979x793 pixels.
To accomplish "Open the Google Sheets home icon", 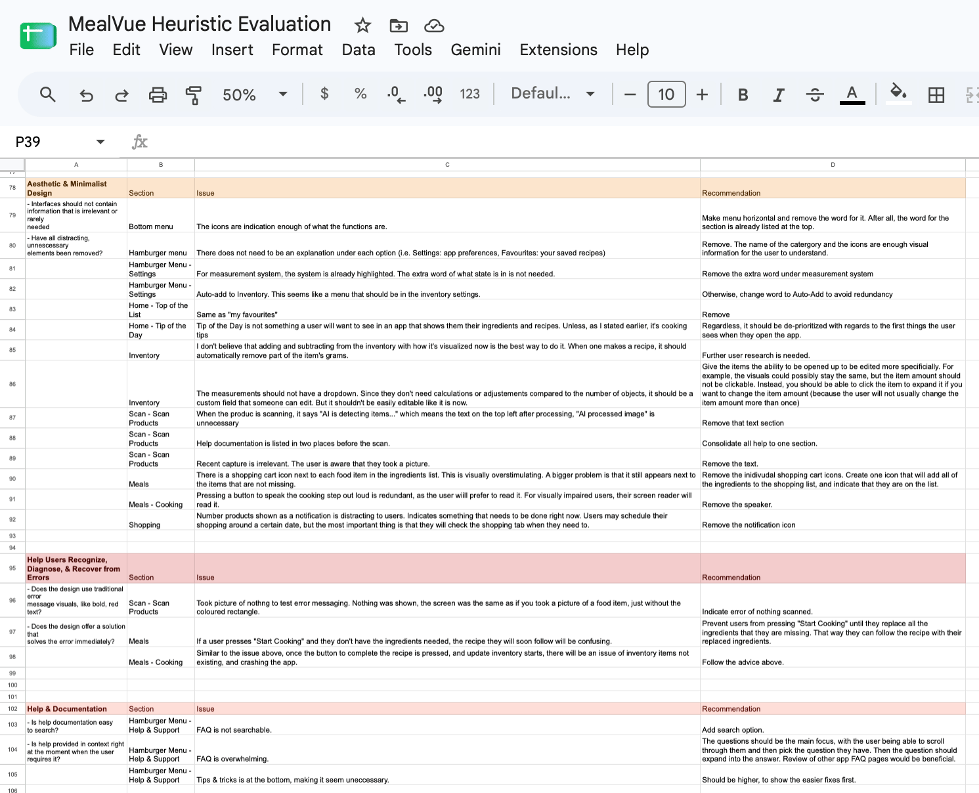I will [x=38, y=35].
